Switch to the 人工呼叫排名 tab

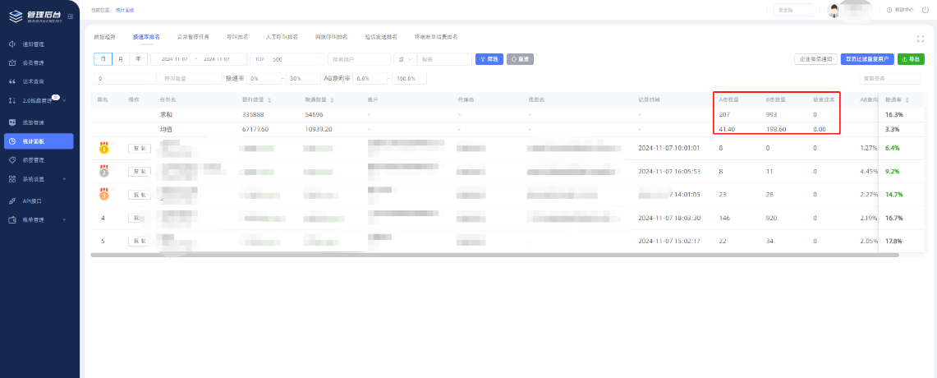coord(282,38)
